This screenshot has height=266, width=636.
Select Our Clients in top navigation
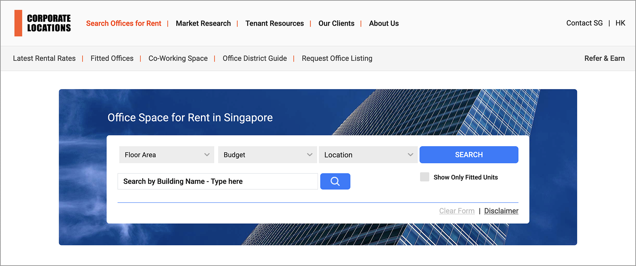pos(336,23)
